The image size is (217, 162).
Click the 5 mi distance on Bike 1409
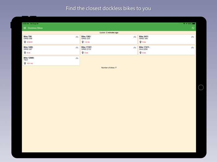pyautogui.click(x=29, y=53)
